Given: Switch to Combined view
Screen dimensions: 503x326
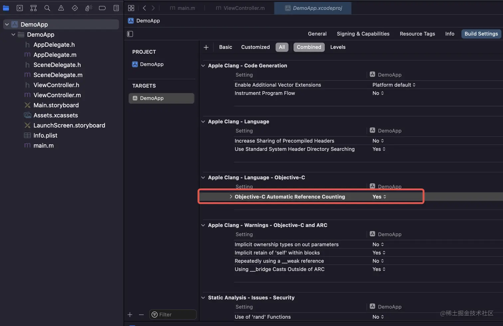Looking at the screenshot, I should click(309, 47).
